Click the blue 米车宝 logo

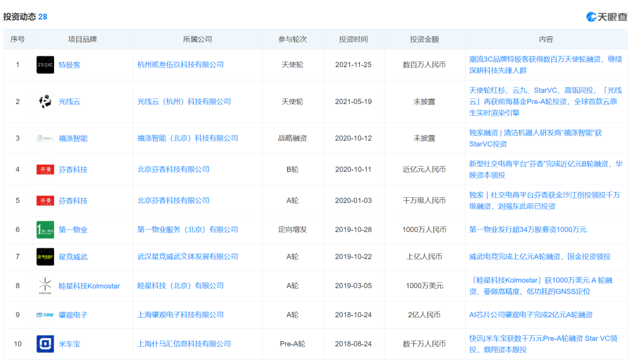tap(45, 344)
